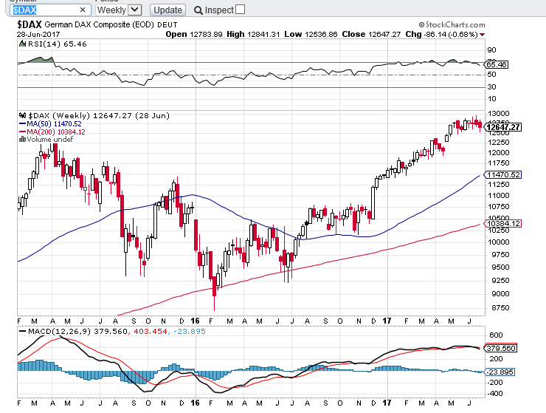Click the histogram value label -23.895
This screenshot has width=546, height=413.
[x=500, y=372]
